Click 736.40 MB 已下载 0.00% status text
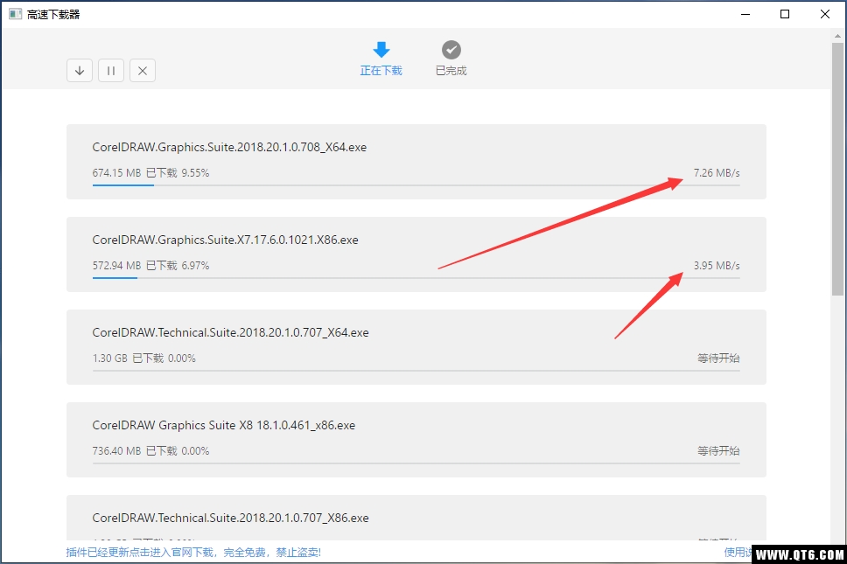The image size is (847, 564). click(x=150, y=451)
